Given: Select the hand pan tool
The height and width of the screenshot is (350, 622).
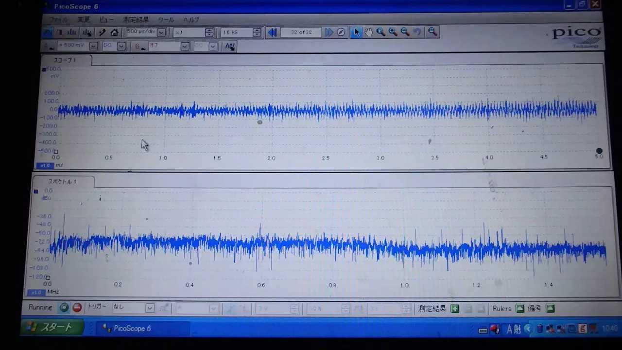Looking at the screenshot, I should [369, 32].
